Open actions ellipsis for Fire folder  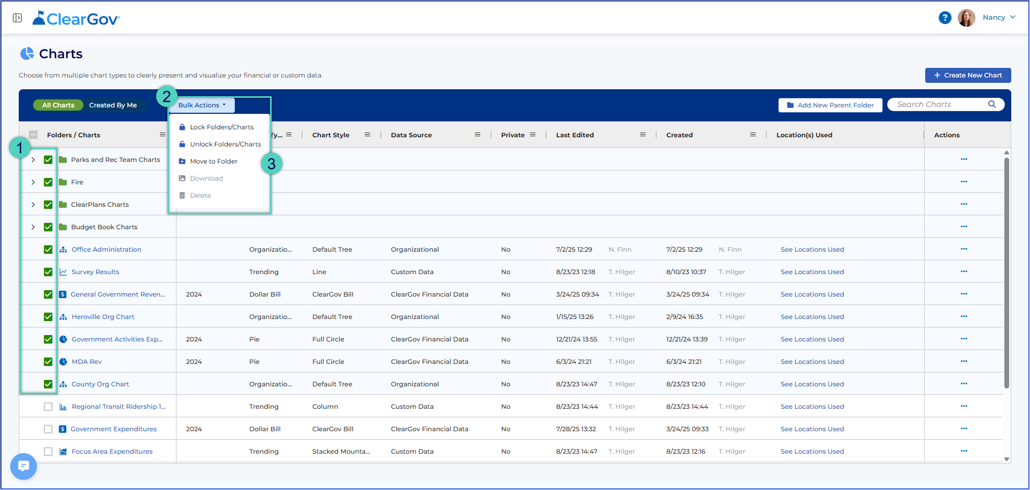click(964, 182)
